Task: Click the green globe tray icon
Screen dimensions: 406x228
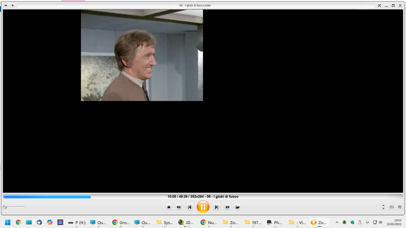Action: pos(344,222)
